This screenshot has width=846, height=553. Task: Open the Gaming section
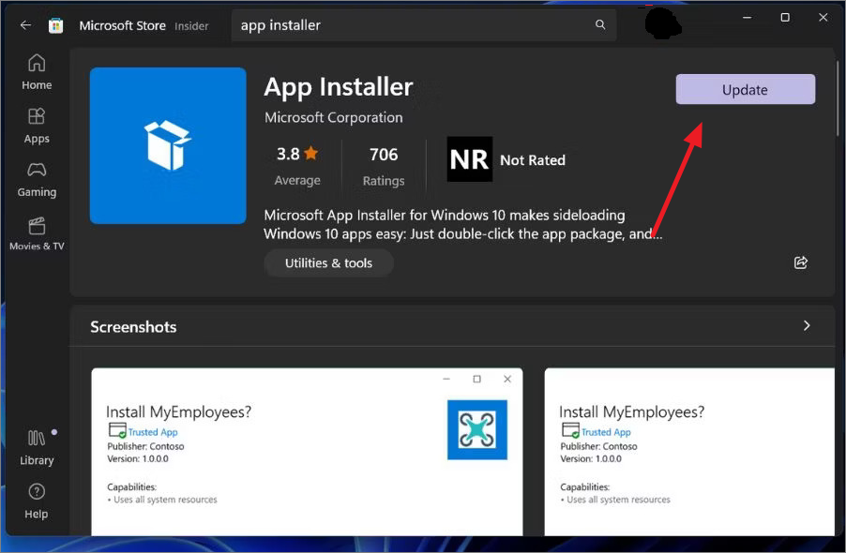(x=37, y=179)
